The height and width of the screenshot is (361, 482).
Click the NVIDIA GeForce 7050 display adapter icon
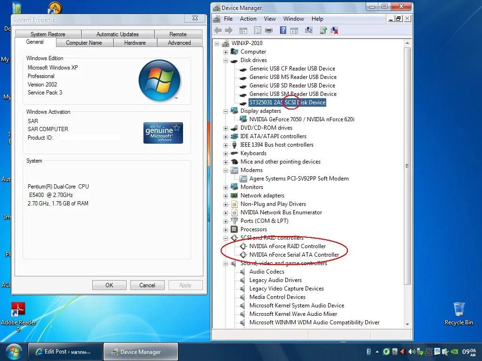243,119
